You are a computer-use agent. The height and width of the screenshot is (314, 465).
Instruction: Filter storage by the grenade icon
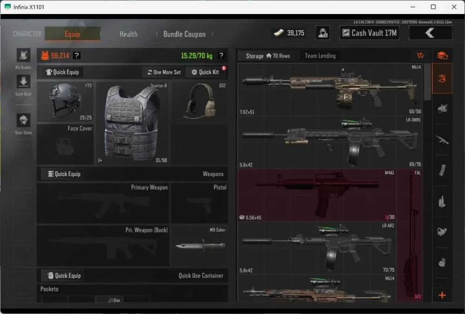(x=442, y=263)
